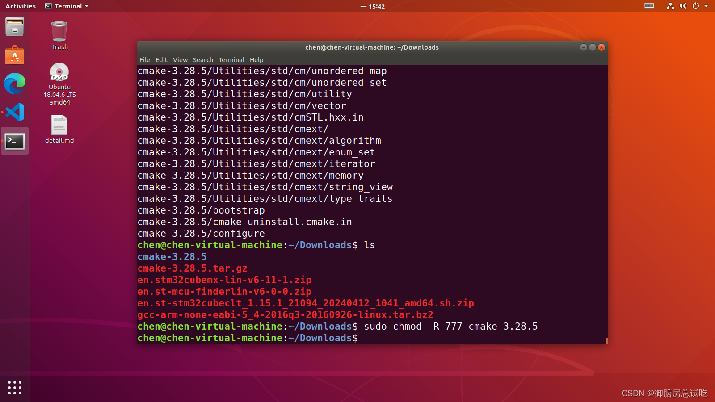Click the en.st-stm32cubeclt amd64.sh.zip filename
Screen dimensions: 715x402
(306, 303)
